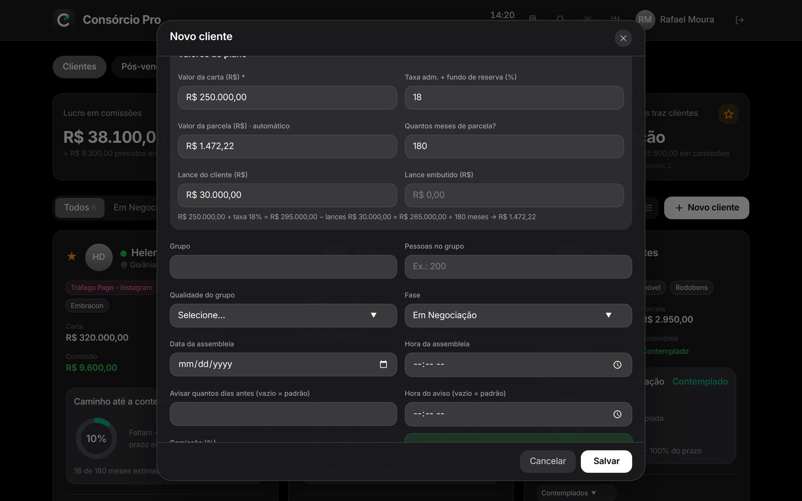
Task: Click the Novo cliente button
Action: (x=706, y=208)
